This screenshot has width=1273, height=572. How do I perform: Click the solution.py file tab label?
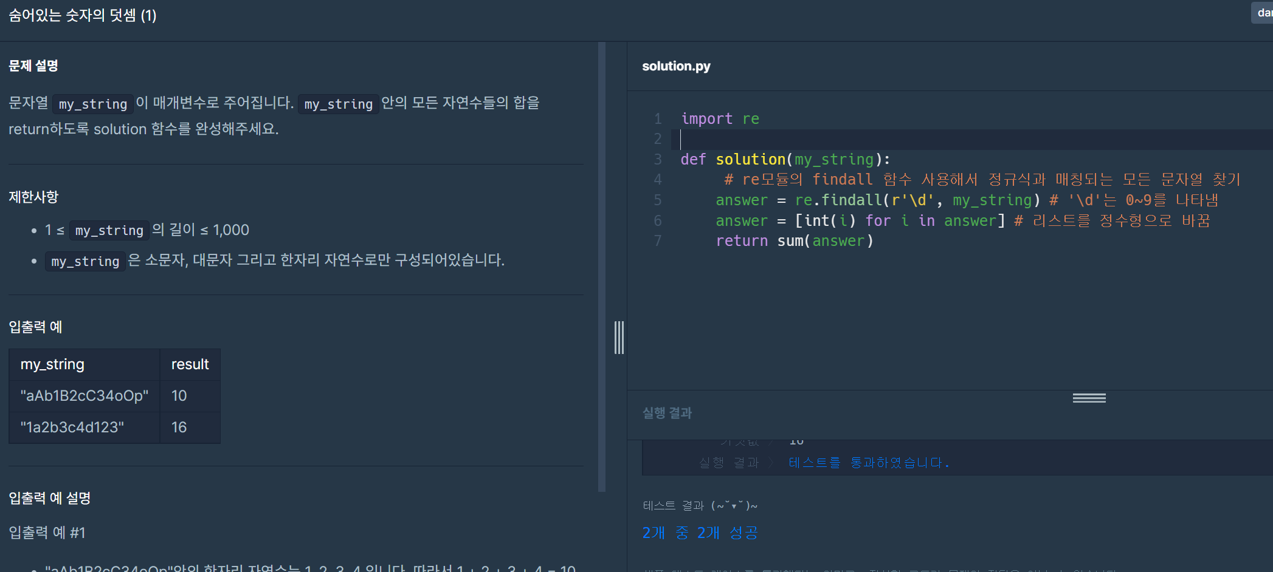coord(676,66)
